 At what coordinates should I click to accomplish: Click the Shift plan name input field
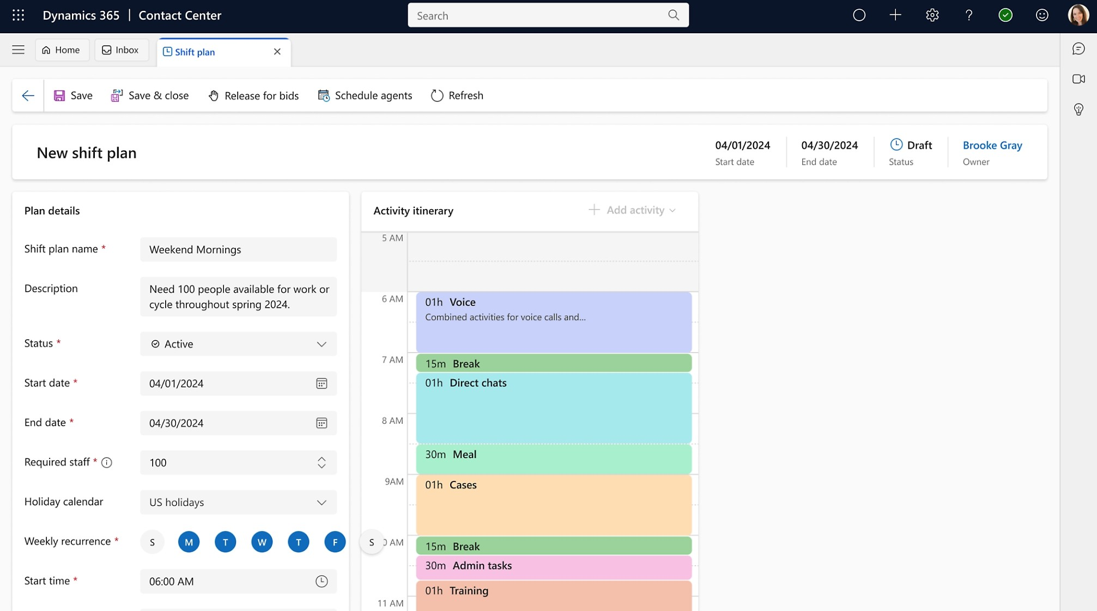point(238,248)
